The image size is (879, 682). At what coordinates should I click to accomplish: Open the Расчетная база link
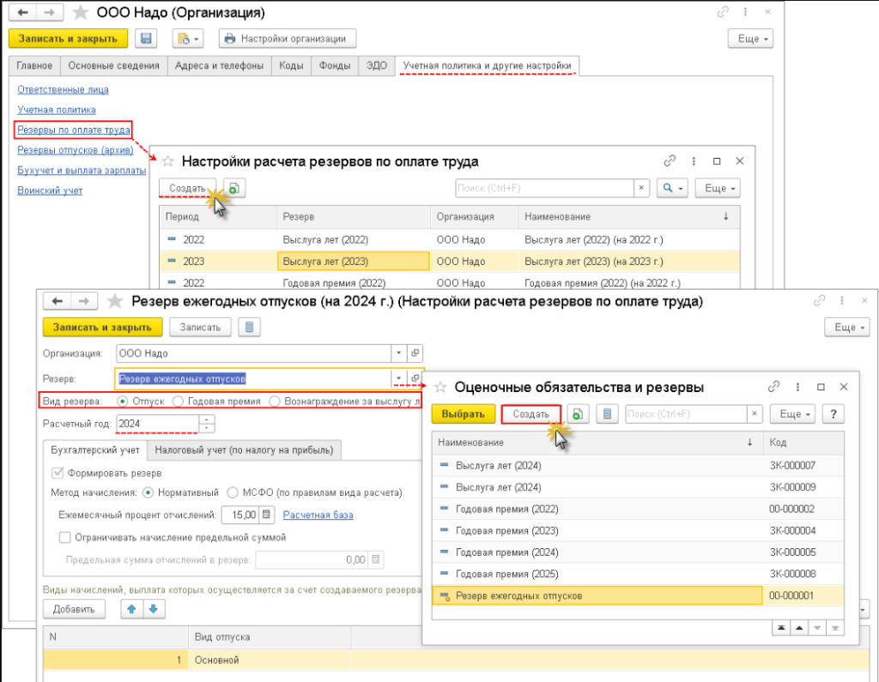click(x=318, y=515)
